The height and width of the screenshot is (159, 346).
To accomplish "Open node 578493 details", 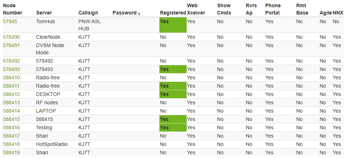I will click(x=11, y=69).
